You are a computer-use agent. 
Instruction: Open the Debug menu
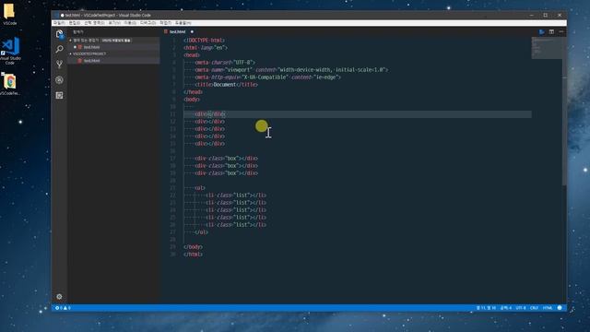tap(147, 23)
